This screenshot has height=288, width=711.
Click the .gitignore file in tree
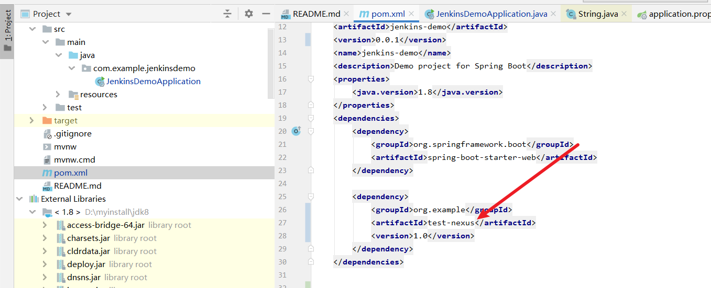72,134
